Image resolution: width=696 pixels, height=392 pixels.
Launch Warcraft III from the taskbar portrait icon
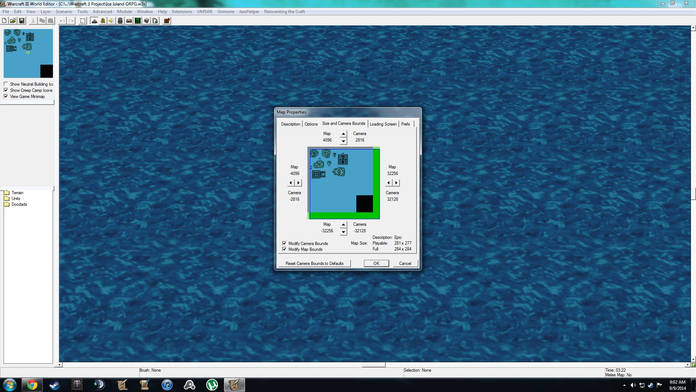click(x=77, y=385)
